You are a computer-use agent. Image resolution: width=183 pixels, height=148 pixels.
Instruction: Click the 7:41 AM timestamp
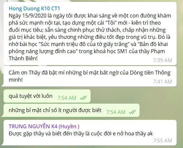tap(162, 82)
